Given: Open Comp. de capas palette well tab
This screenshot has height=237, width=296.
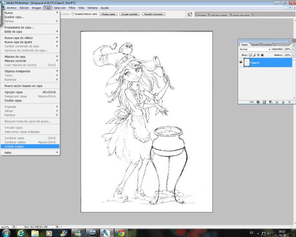Looking at the screenshot, I should click(241, 15).
